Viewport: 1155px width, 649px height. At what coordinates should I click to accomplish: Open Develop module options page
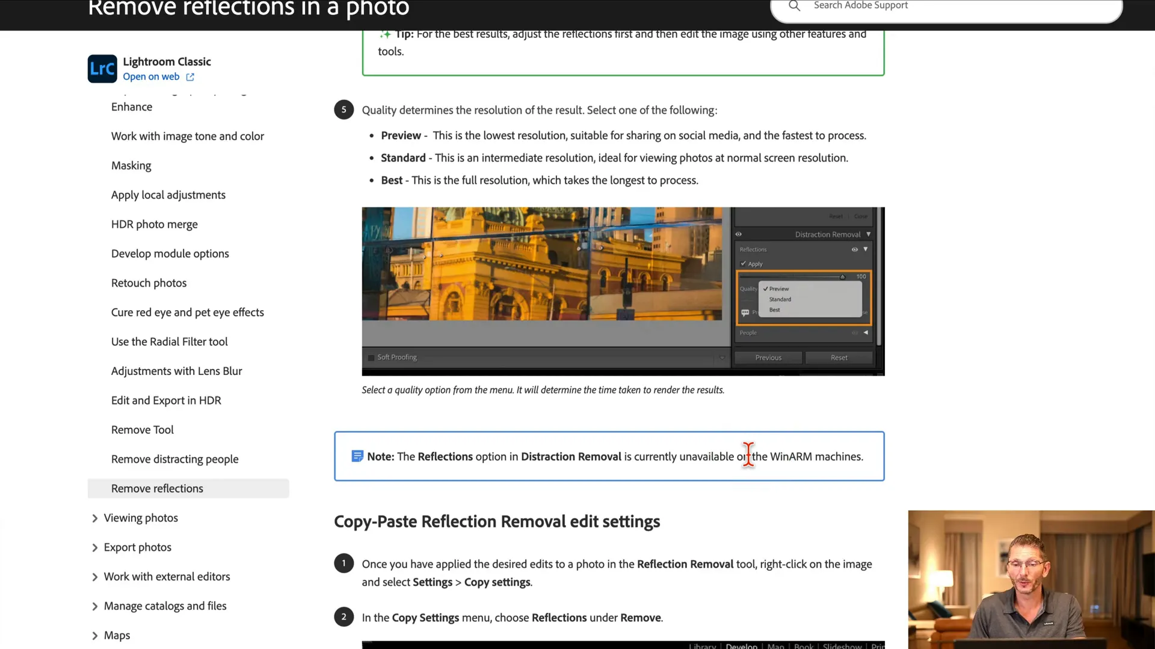pyautogui.click(x=170, y=254)
